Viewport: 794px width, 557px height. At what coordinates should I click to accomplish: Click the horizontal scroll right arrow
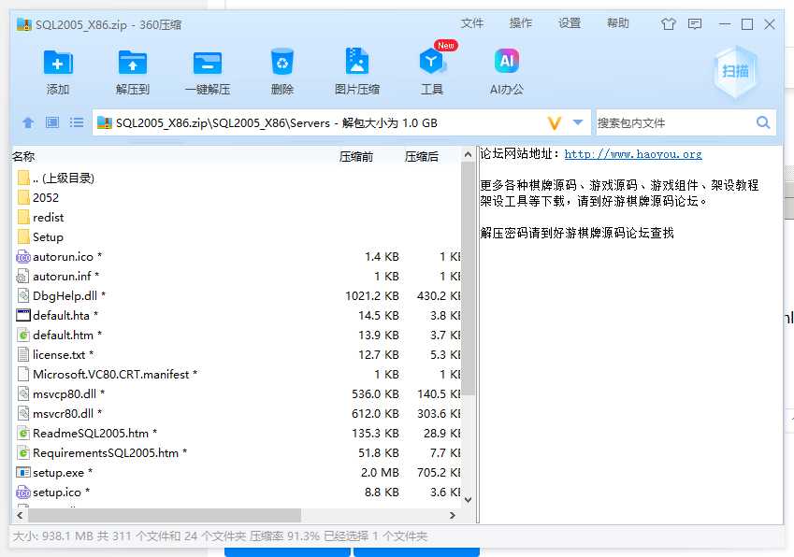pyautogui.click(x=453, y=515)
